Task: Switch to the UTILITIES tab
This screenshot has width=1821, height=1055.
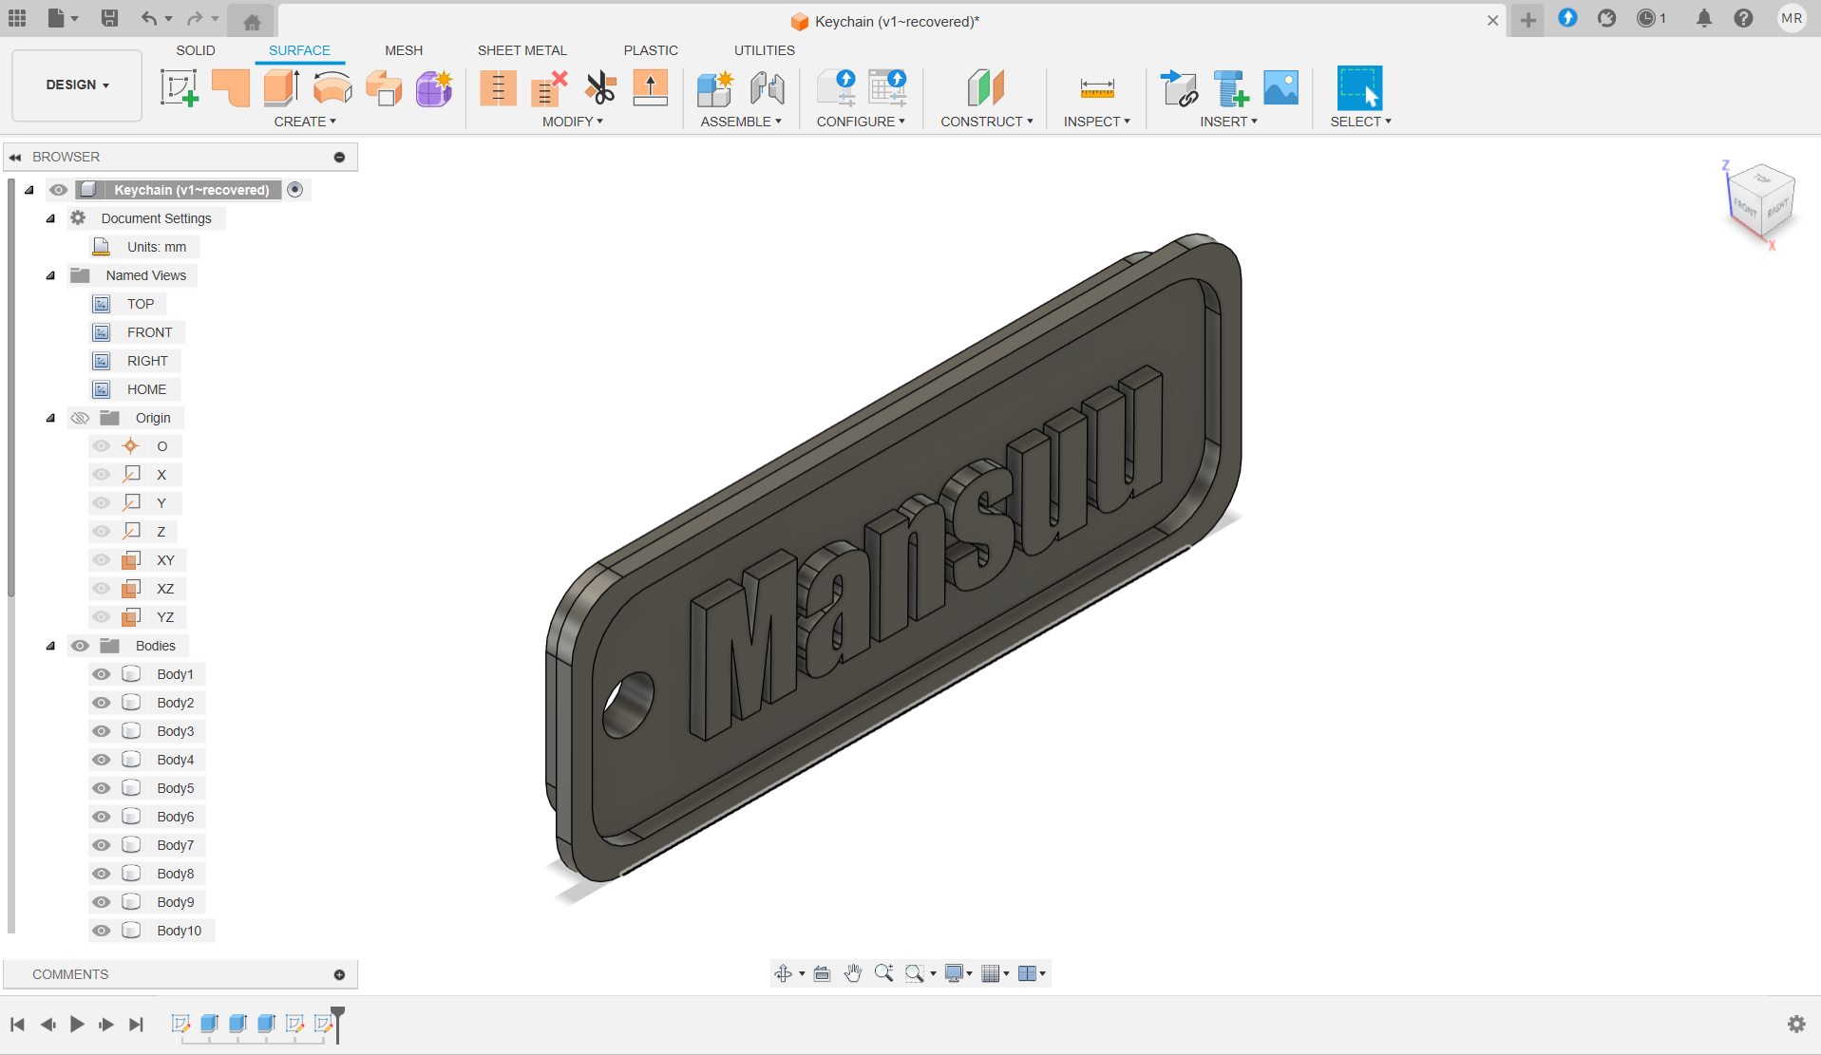Action: click(765, 50)
